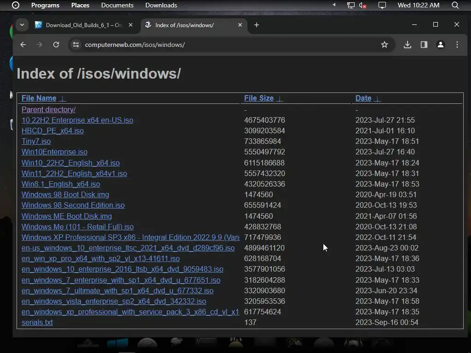Open the browser profile icon
The height and width of the screenshot is (353, 471).
[440, 45]
